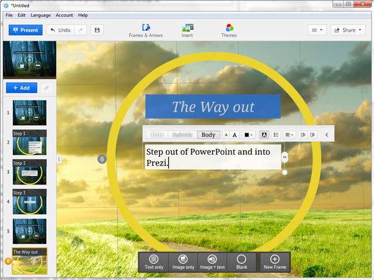The image size is (374, 280).
Task: Toggle the text background highlight icon
Action: click(264, 135)
